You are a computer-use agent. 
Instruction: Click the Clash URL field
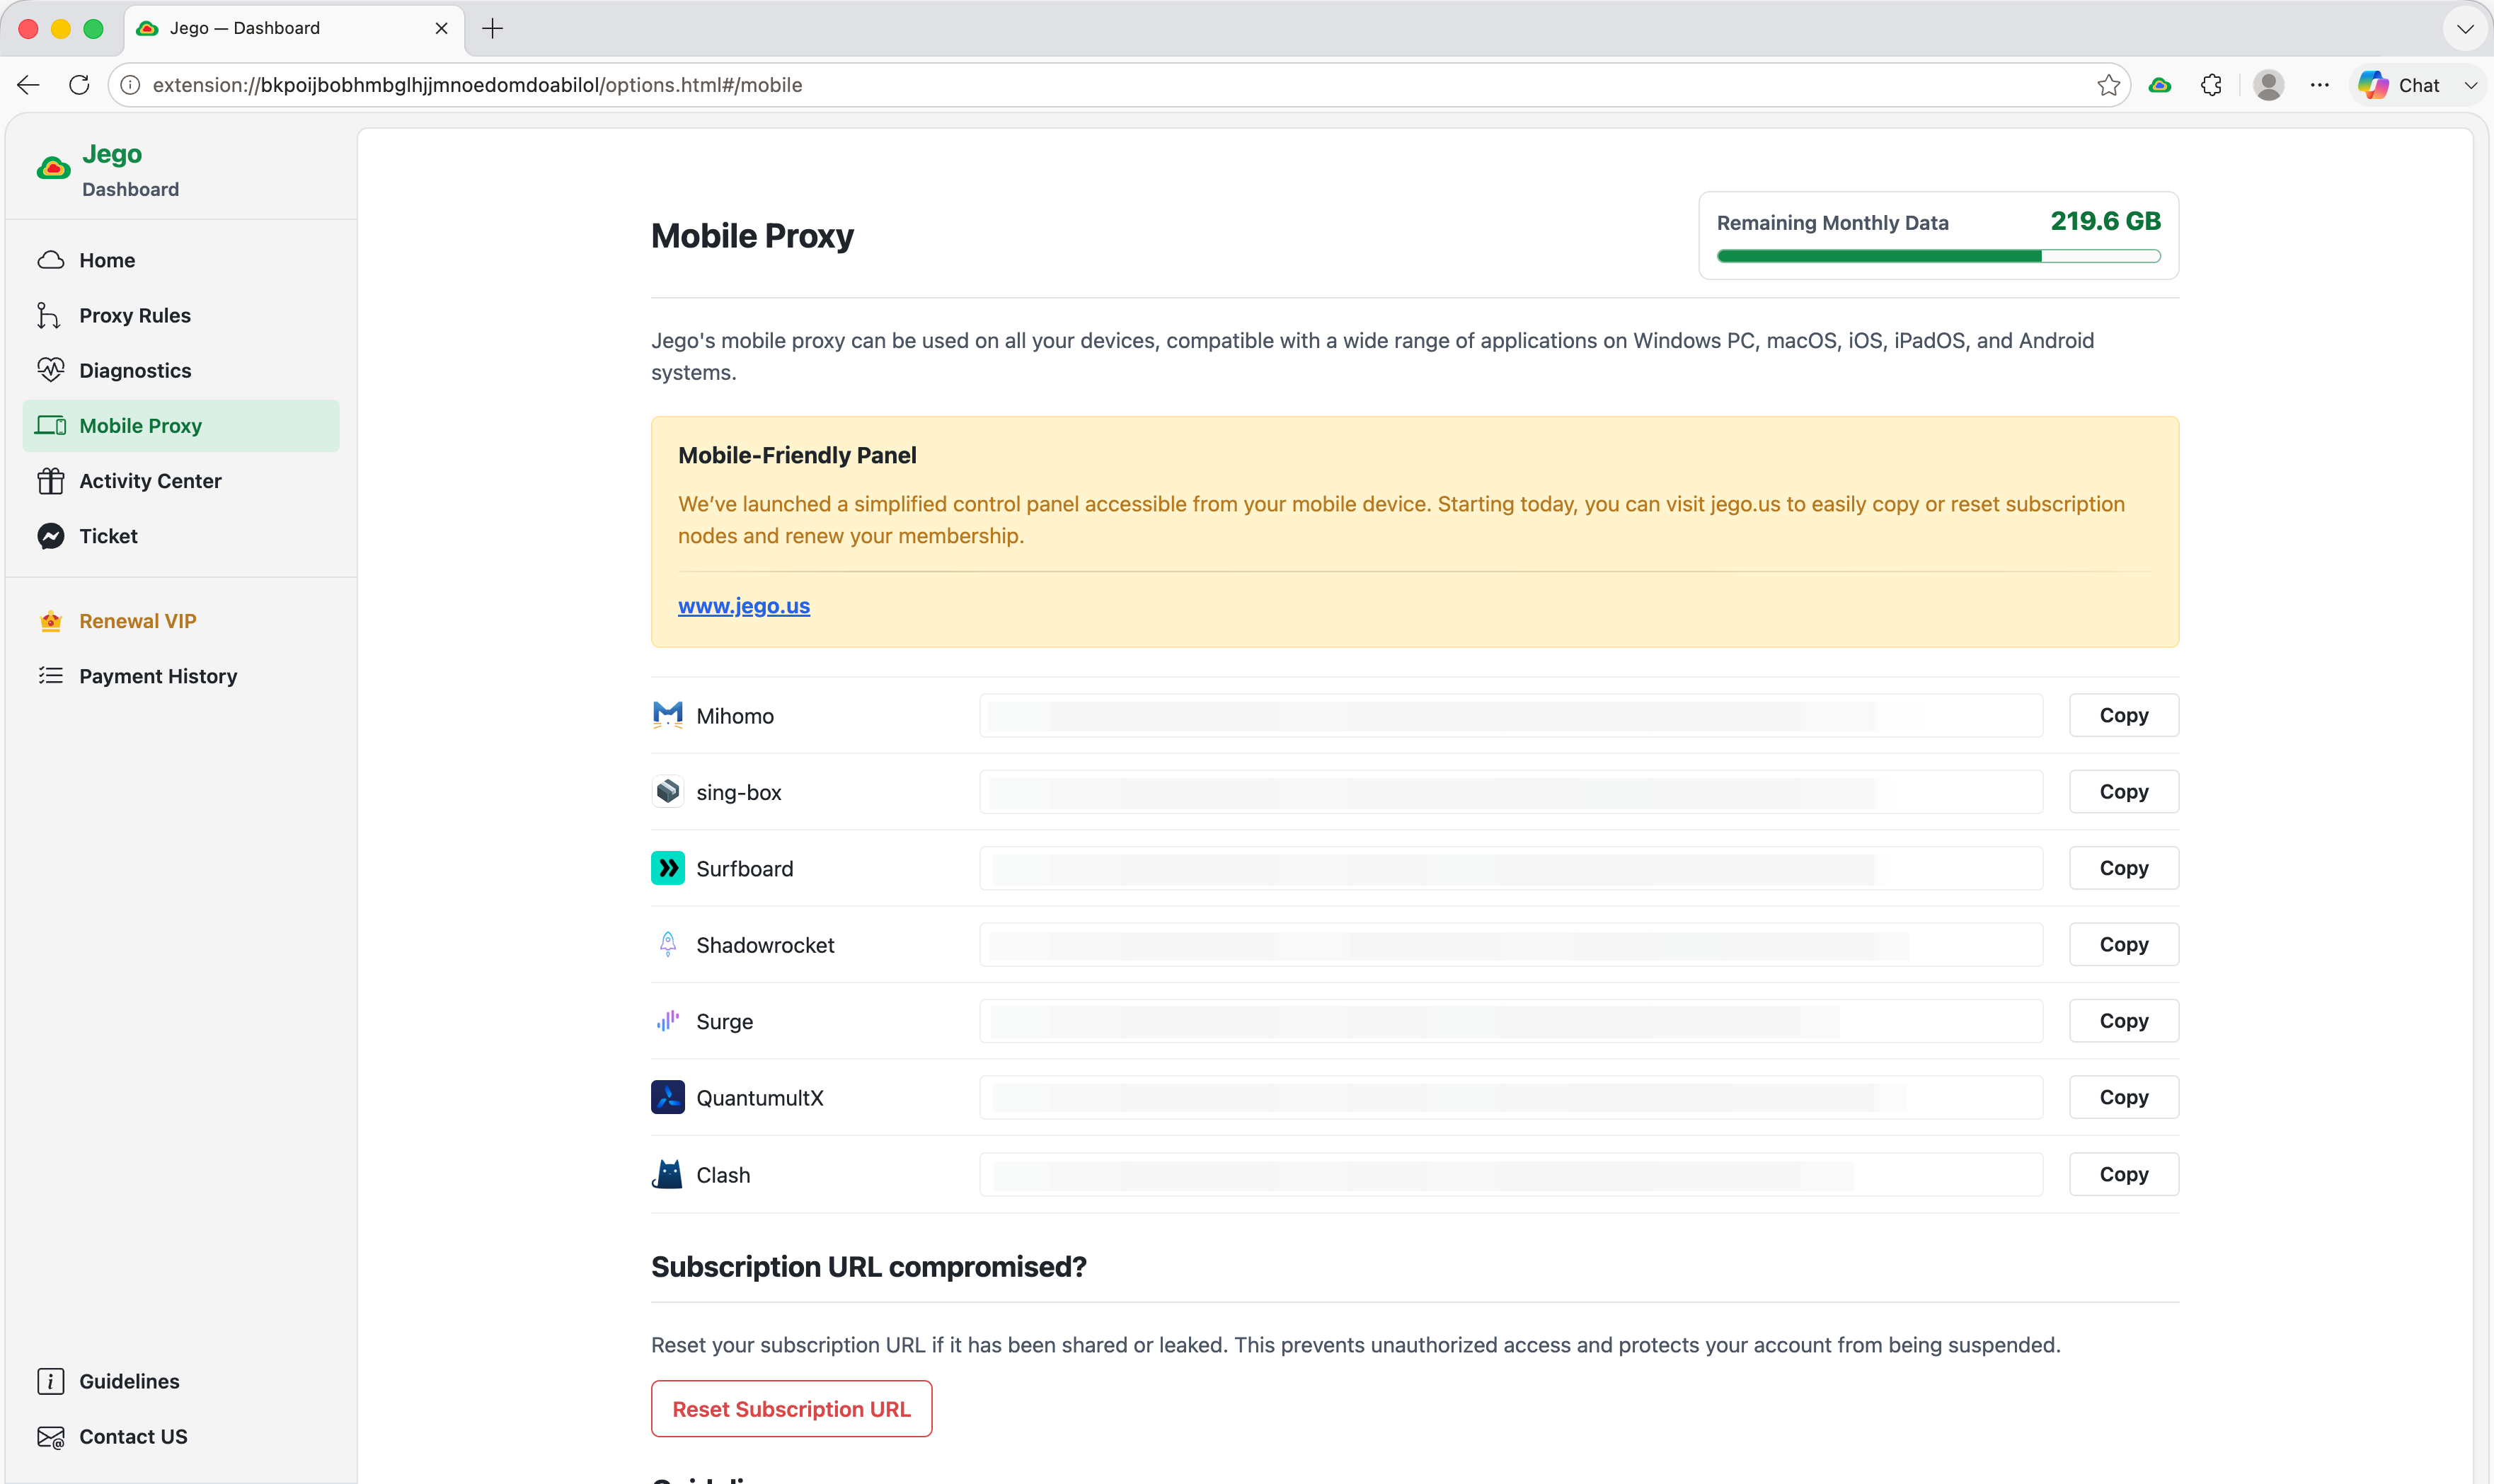1510,1174
